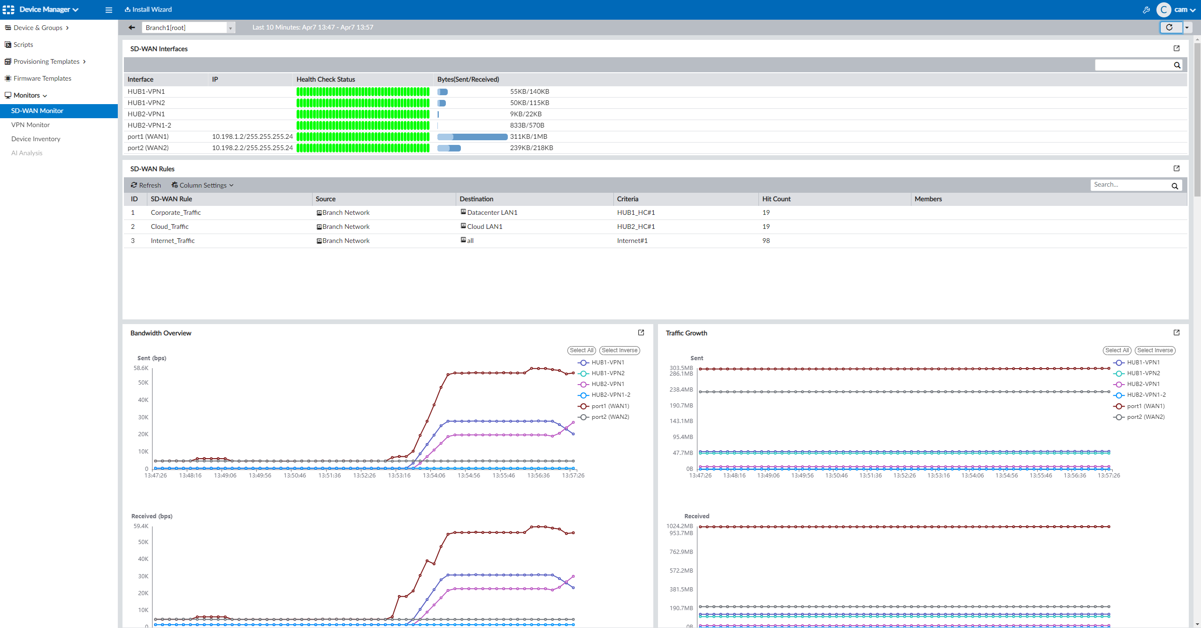Image resolution: width=1201 pixels, height=628 pixels.
Task: Click the SD-WAN Rules search field
Action: [x=1129, y=185]
